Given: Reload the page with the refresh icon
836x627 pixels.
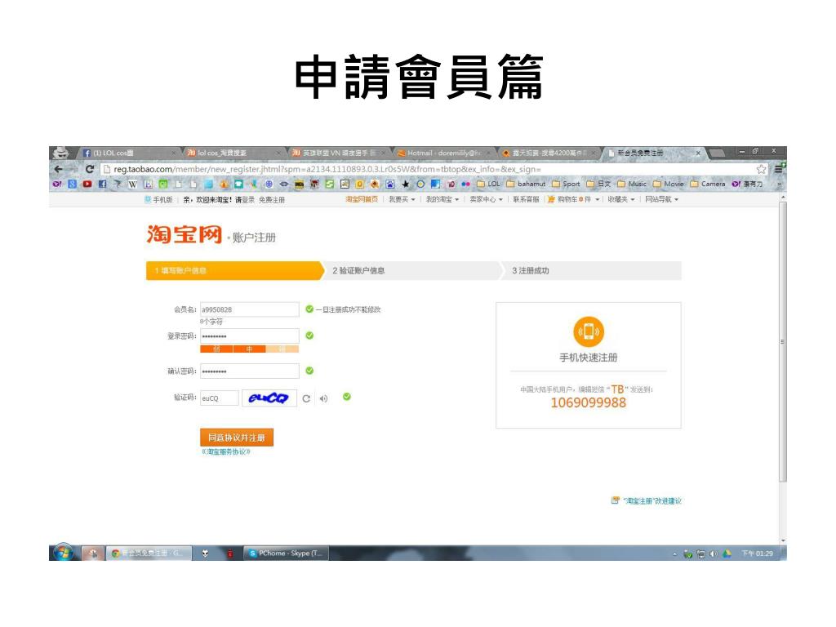Looking at the screenshot, I should [x=89, y=169].
